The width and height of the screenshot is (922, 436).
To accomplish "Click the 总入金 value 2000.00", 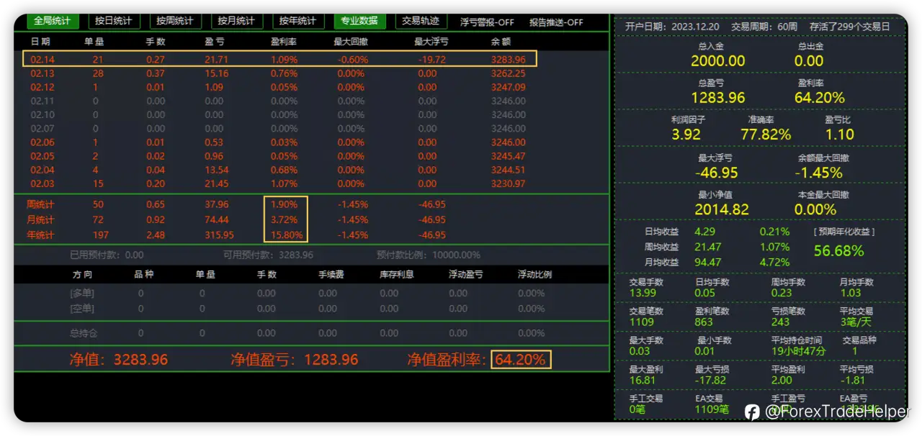I will pyautogui.click(x=718, y=61).
